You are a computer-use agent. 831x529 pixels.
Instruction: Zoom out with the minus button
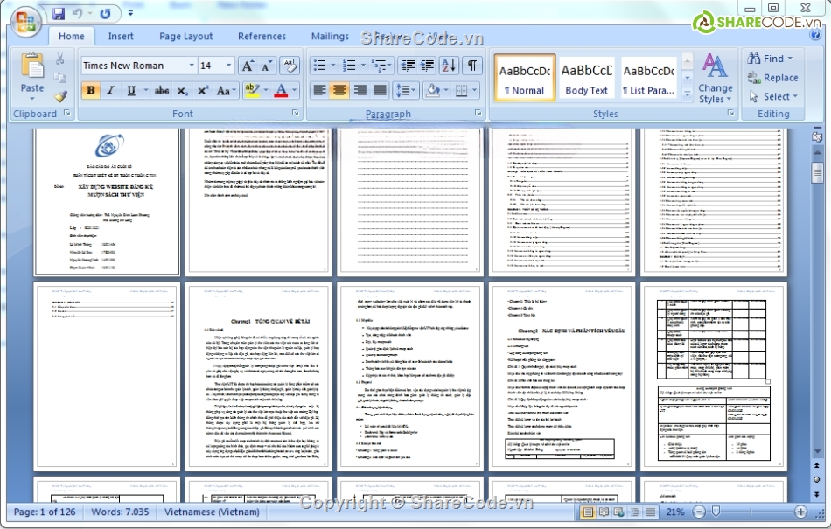point(700,512)
